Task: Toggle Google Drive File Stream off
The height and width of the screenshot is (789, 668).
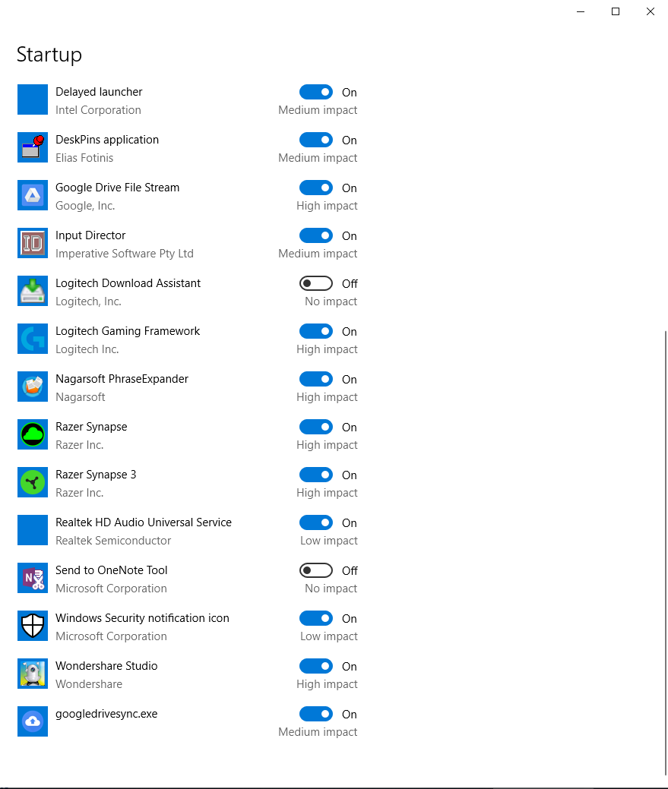Action: click(x=316, y=188)
